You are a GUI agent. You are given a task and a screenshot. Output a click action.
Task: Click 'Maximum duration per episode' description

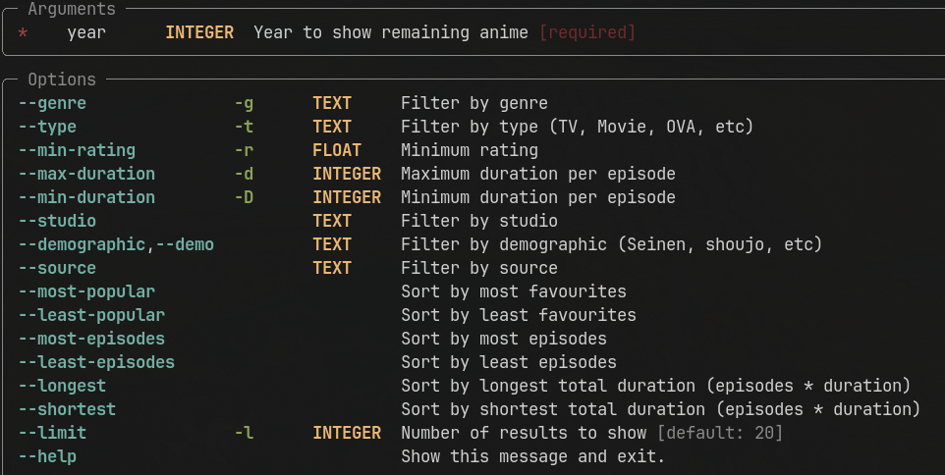pyautogui.click(x=538, y=174)
